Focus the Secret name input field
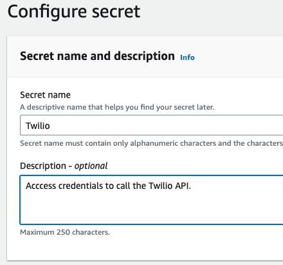The height and width of the screenshot is (265, 283). (152, 125)
